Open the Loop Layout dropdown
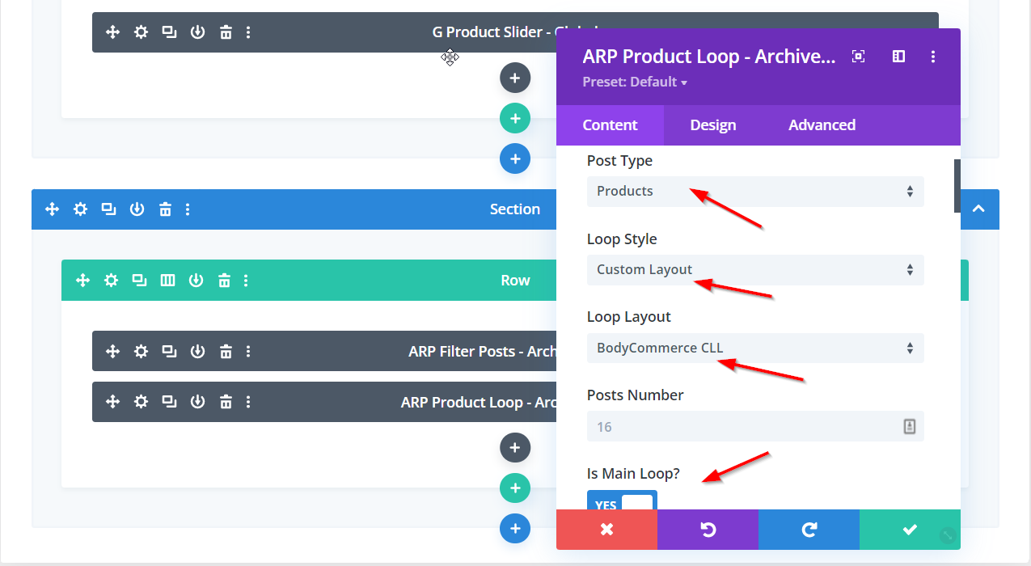1031x566 pixels. (x=754, y=348)
